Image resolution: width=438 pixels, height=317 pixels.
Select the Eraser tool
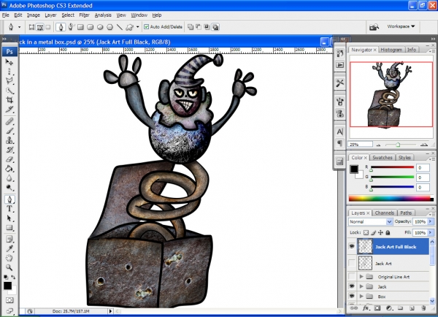click(9, 159)
